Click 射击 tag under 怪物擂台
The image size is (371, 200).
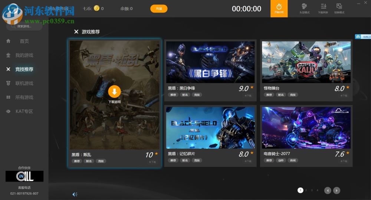tap(281, 95)
